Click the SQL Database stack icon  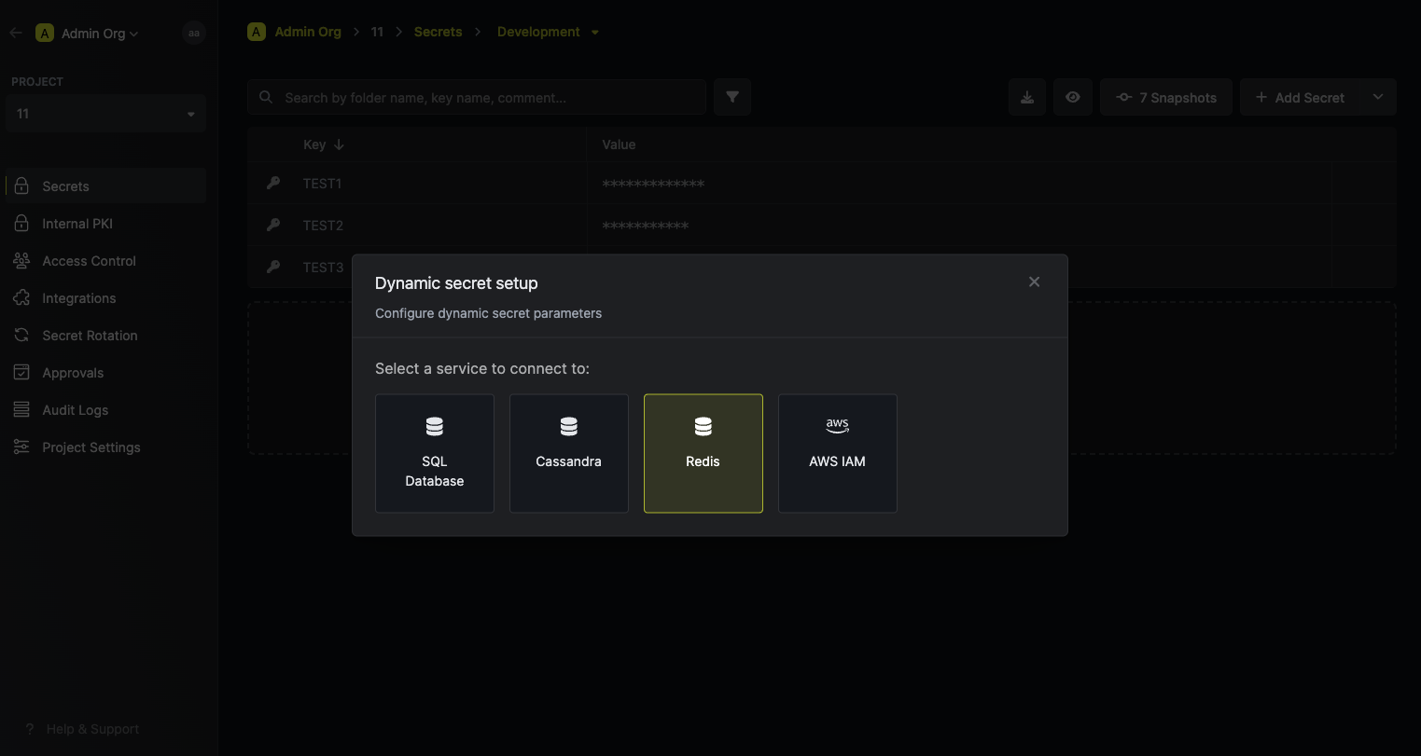(435, 426)
